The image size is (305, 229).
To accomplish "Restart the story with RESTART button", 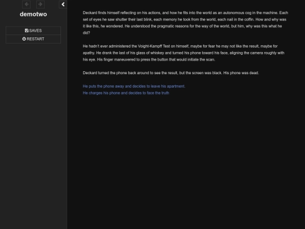I will tap(33, 39).
